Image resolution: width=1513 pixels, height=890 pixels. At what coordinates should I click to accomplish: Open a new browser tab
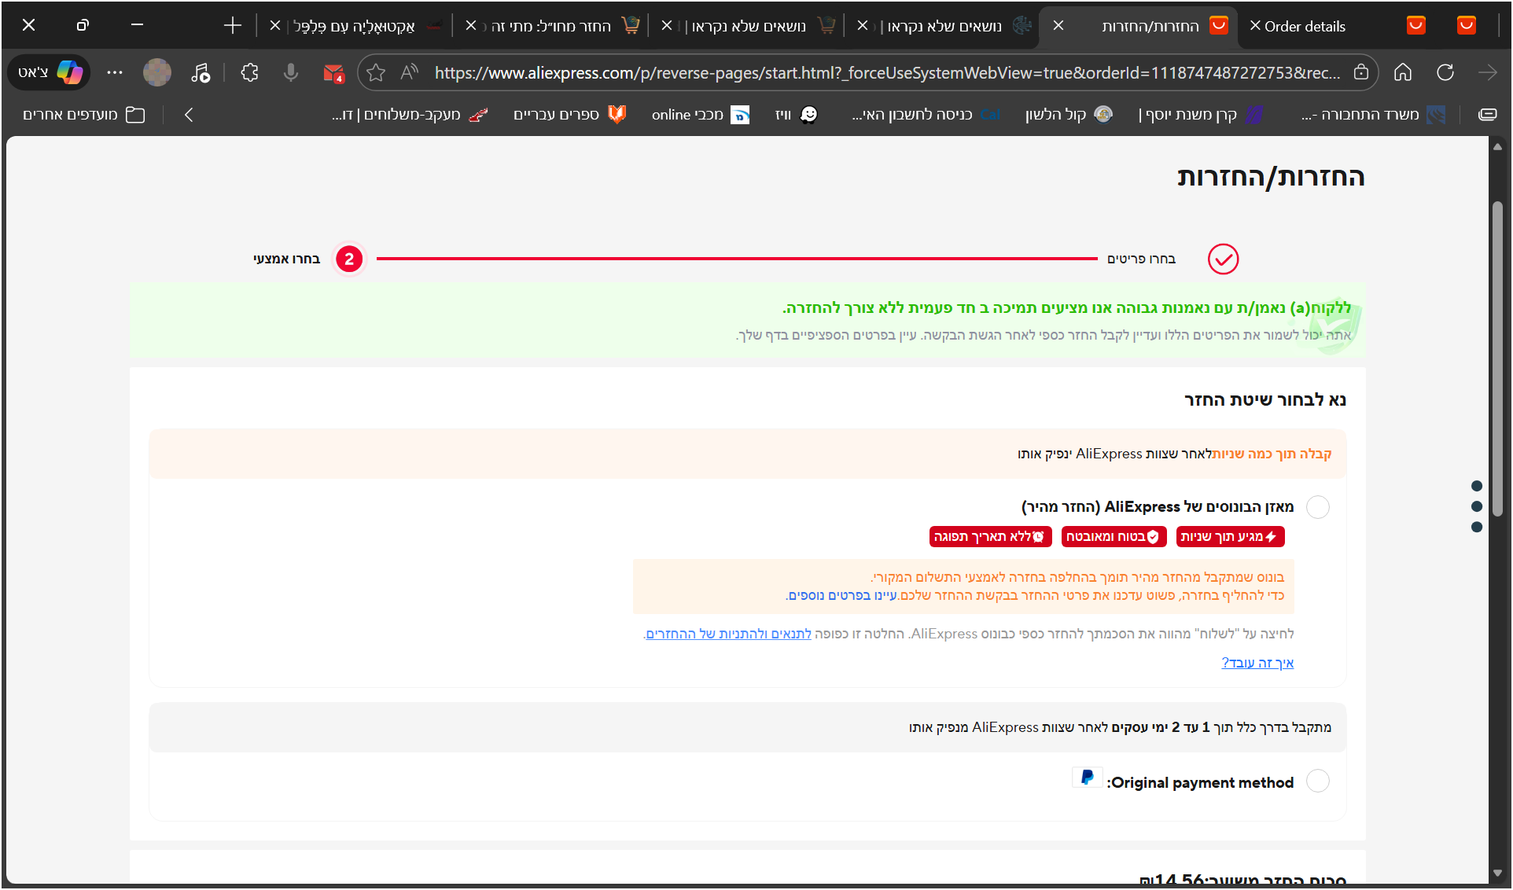click(232, 26)
